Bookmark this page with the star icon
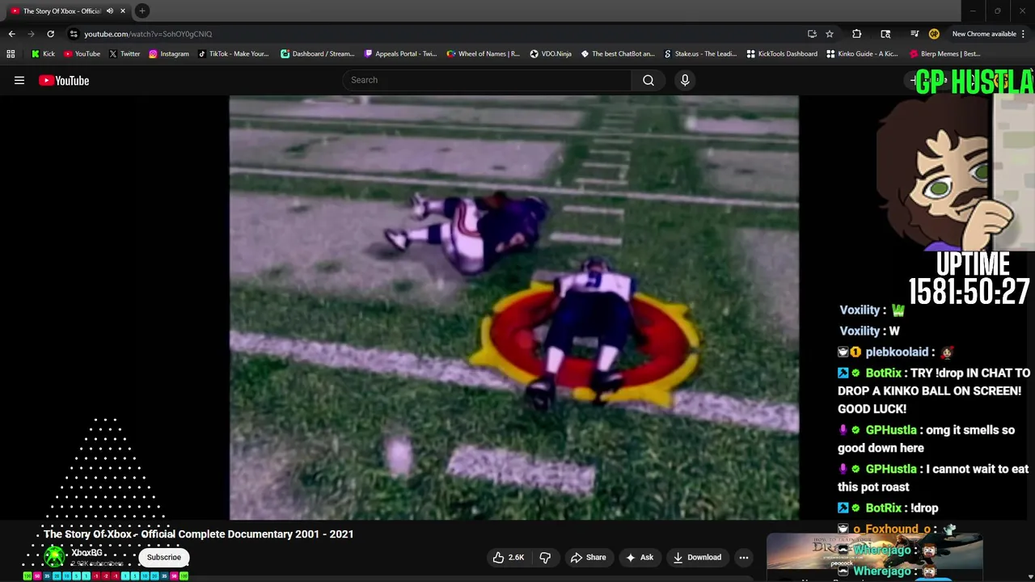The image size is (1035, 582). click(x=830, y=34)
